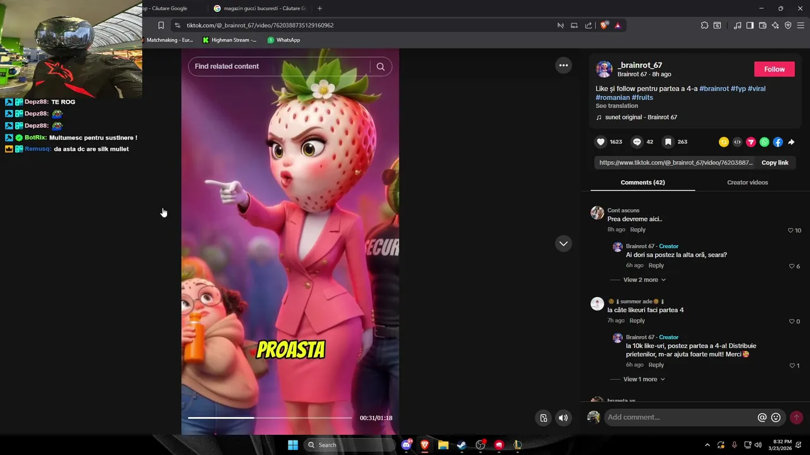810x455 pixels.
Task: Open the #brainrot hashtag
Action: (x=714, y=89)
